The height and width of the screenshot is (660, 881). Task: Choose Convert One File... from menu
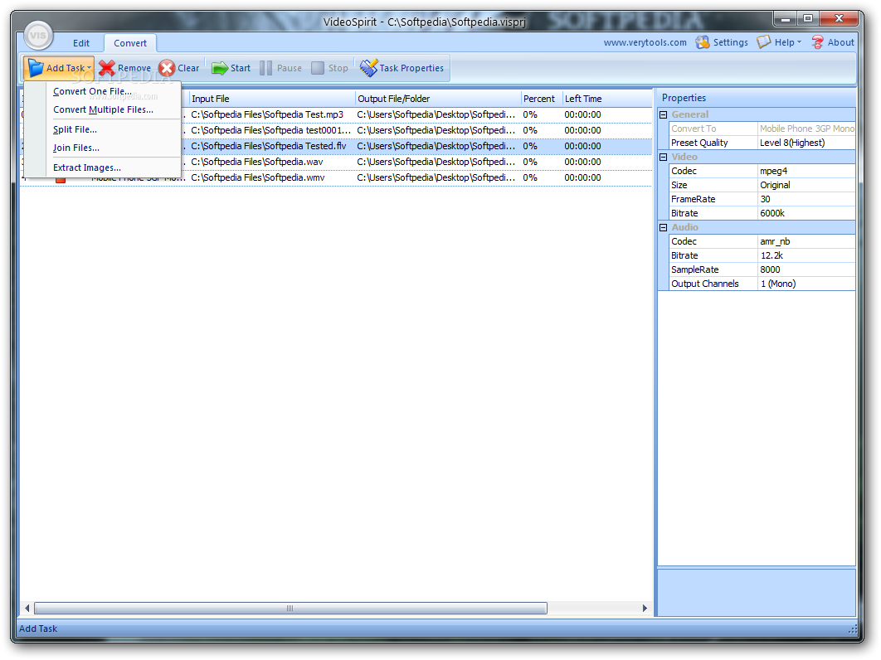tap(93, 91)
